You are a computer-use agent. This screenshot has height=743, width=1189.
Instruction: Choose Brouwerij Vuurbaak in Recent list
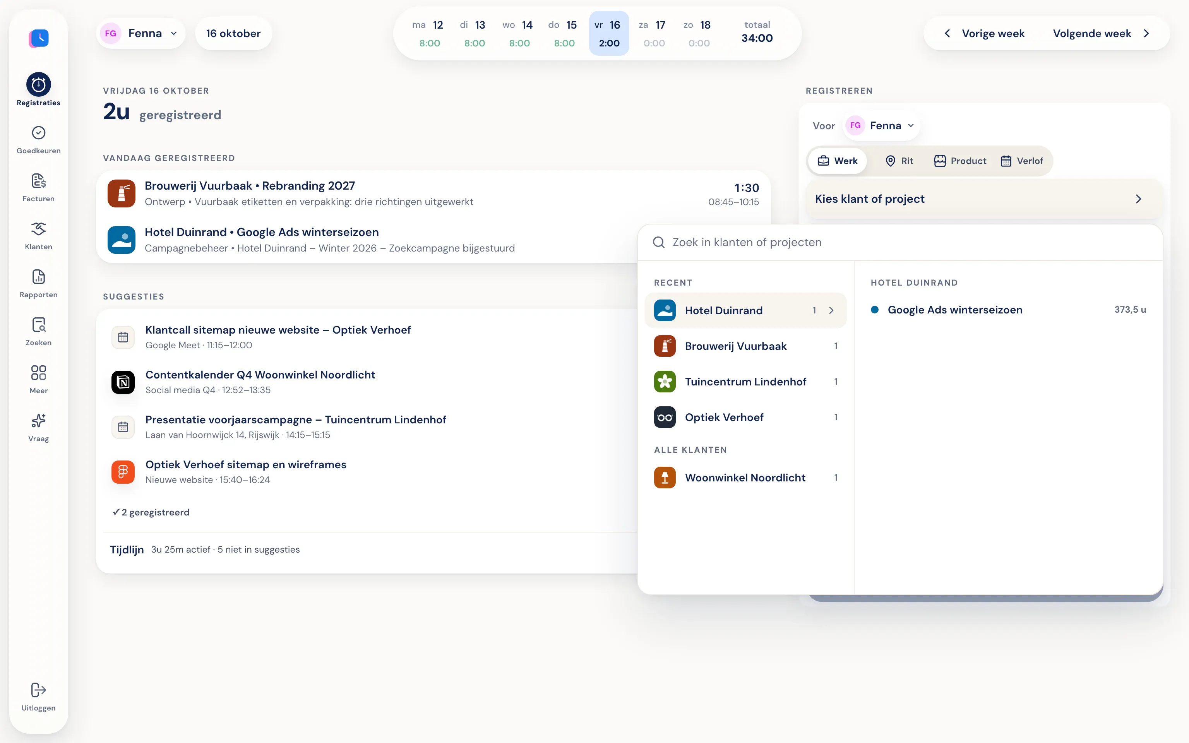(745, 346)
